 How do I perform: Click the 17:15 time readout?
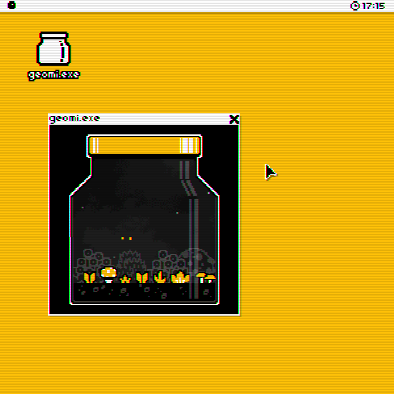click(x=373, y=6)
